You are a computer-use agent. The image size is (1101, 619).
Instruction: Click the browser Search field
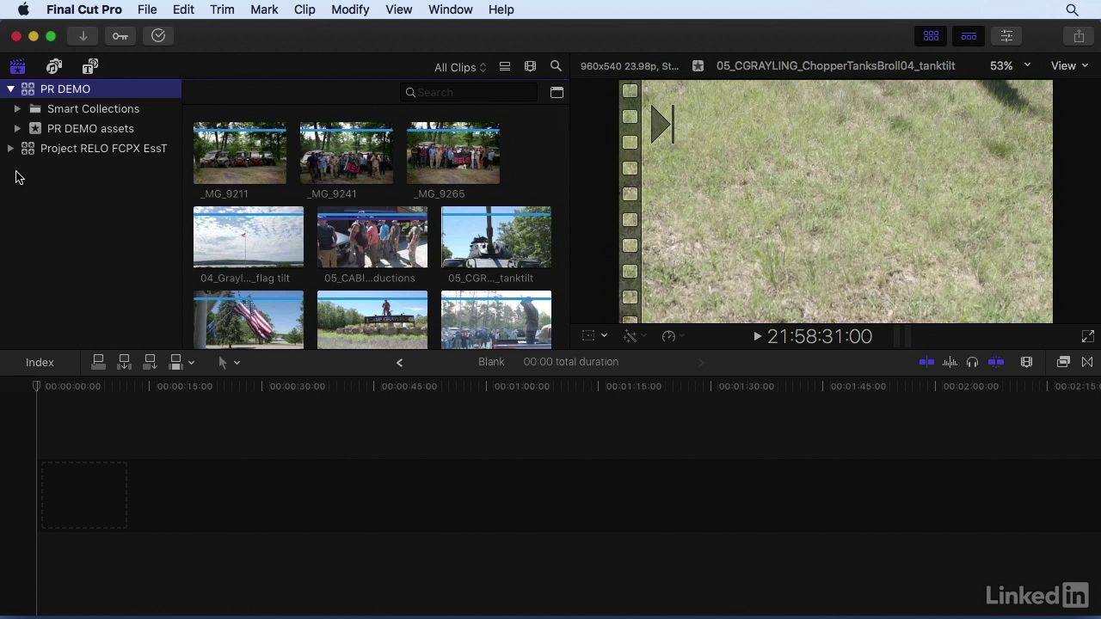click(470, 92)
